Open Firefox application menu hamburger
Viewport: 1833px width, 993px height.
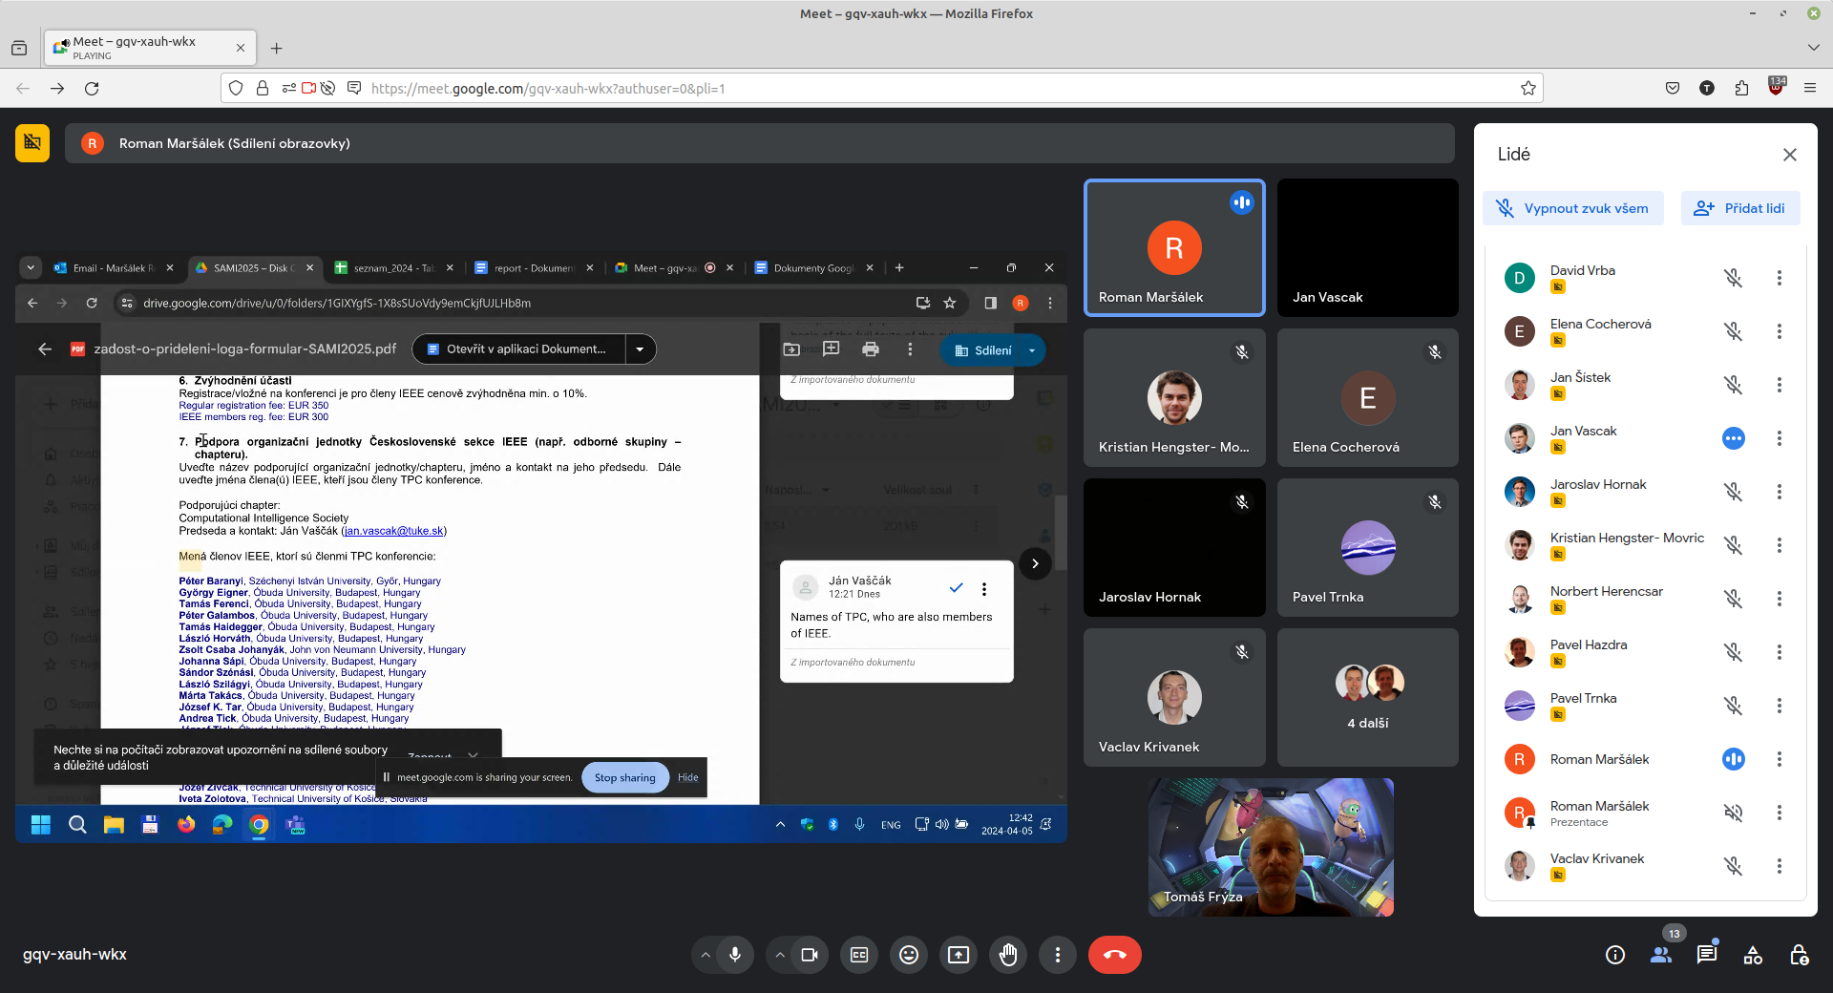pos(1809,88)
